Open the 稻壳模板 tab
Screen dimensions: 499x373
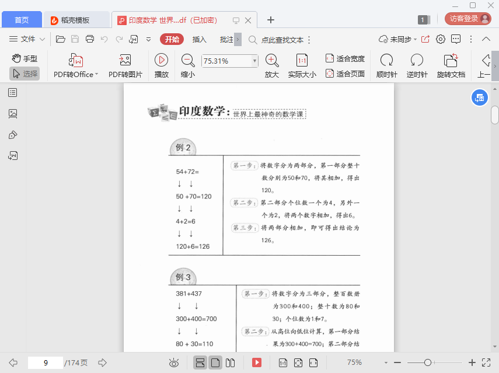click(x=75, y=20)
